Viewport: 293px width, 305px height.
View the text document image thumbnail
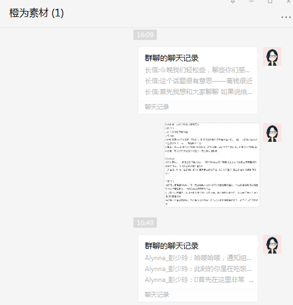(212, 165)
